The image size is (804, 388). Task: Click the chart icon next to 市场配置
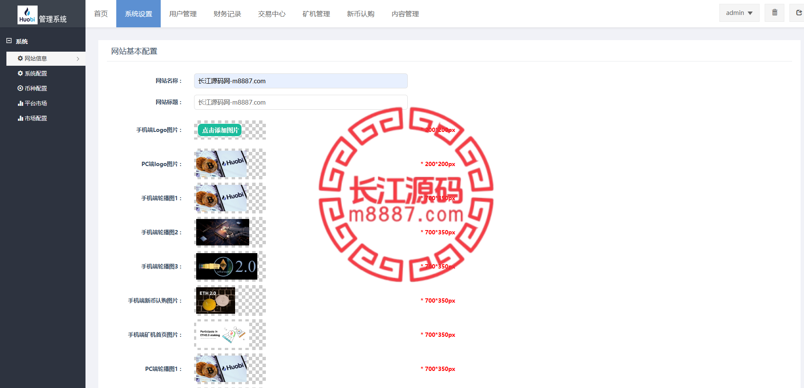pyautogui.click(x=20, y=118)
